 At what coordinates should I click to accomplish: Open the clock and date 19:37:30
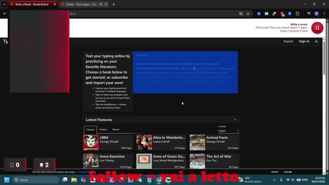(x=318, y=180)
